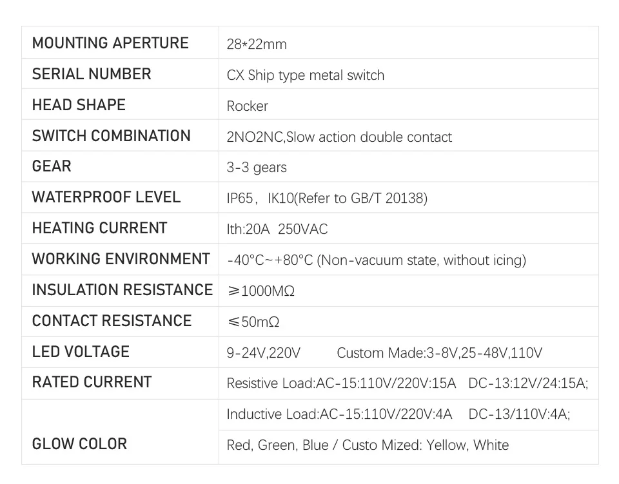The height and width of the screenshot is (484, 619).
Task: Click the SWITCH COMBINATION label
Action: [x=111, y=136]
